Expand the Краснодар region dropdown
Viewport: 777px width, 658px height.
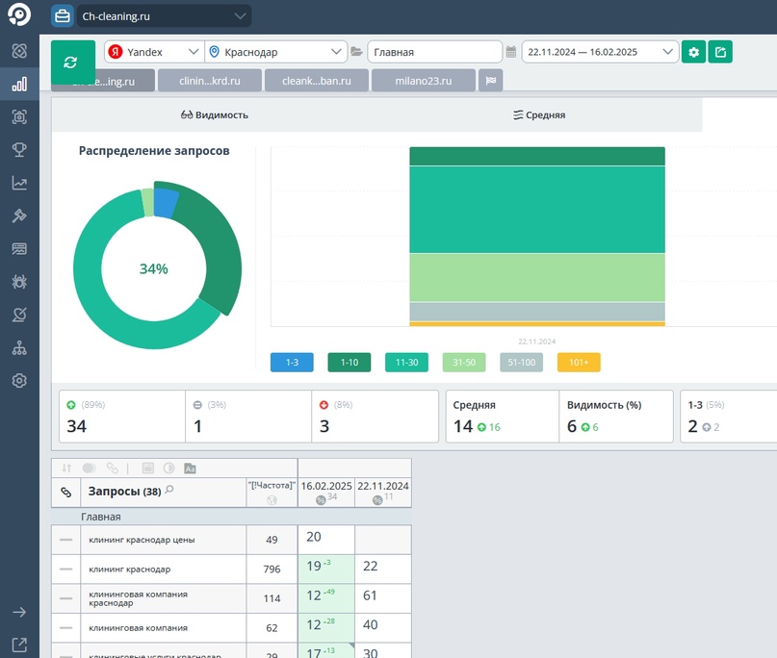(275, 52)
